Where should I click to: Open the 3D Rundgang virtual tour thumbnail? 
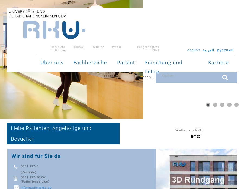tap(197, 169)
